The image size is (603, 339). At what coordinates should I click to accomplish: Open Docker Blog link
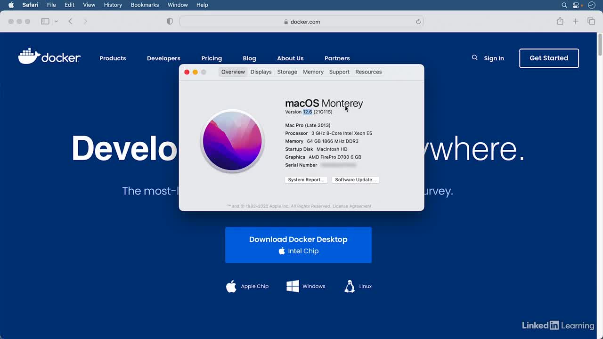point(249,58)
